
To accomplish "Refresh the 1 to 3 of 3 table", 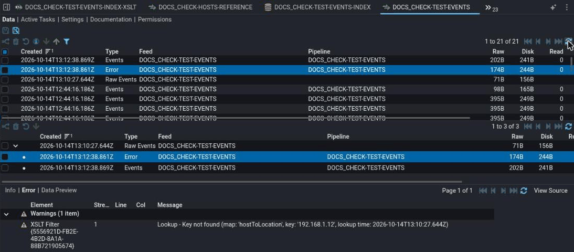I will 569,127.
